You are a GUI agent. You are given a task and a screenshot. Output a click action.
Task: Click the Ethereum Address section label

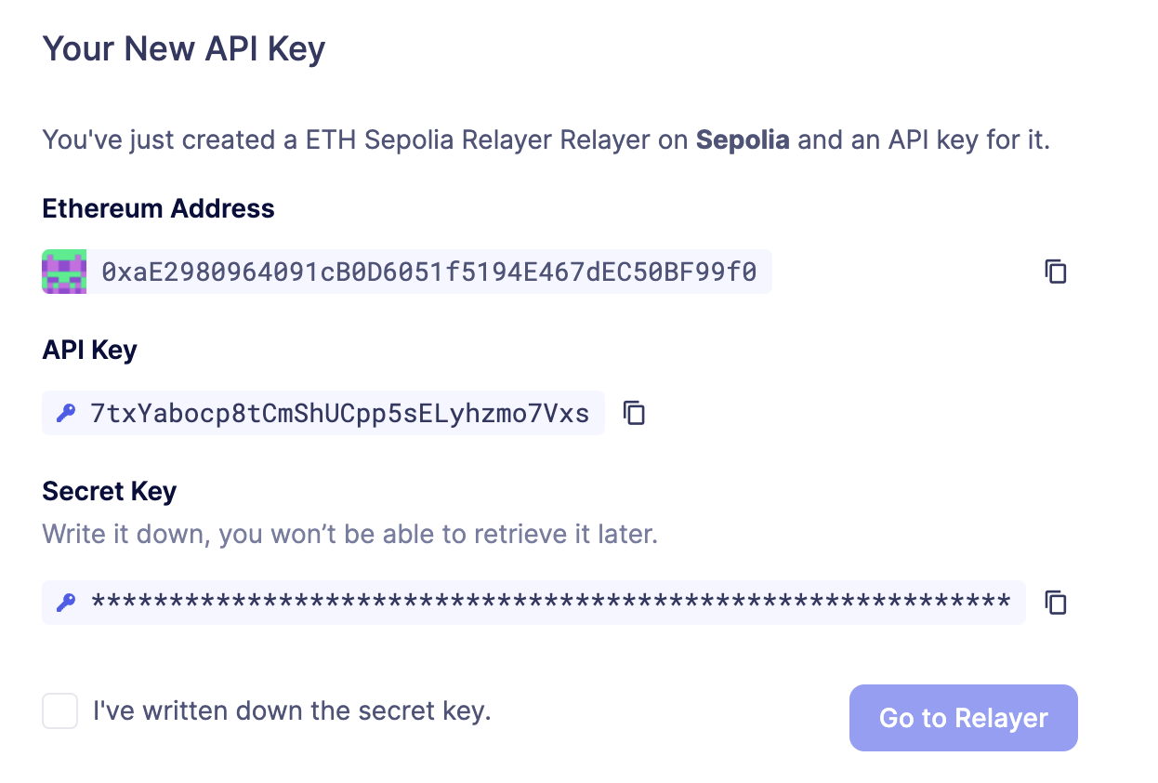(158, 208)
